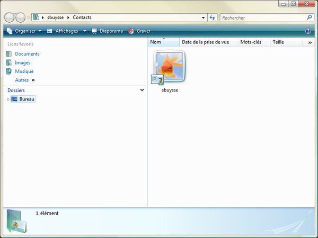318x238 pixels.
Task: Select the sbuysse contact thumbnail
Action: (x=170, y=68)
